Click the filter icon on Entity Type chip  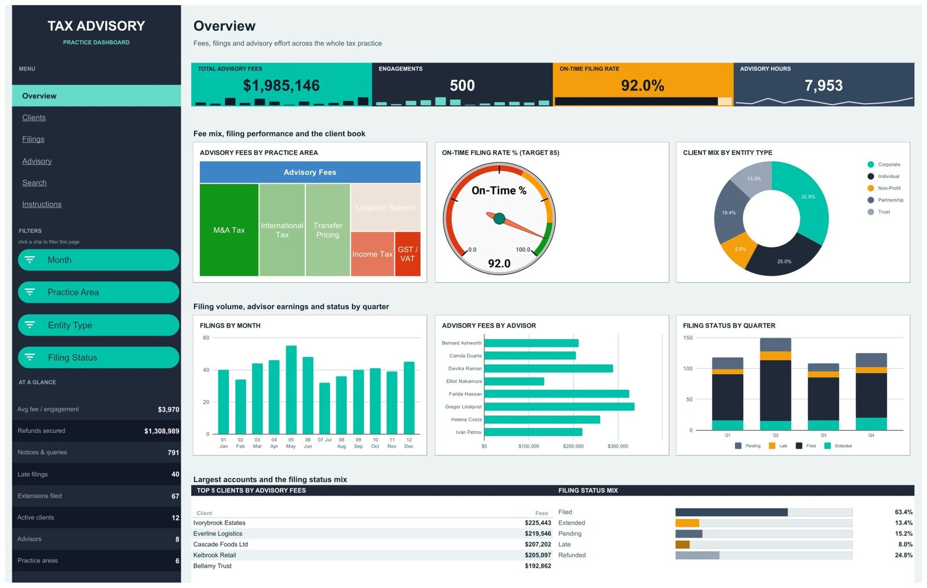click(x=30, y=325)
